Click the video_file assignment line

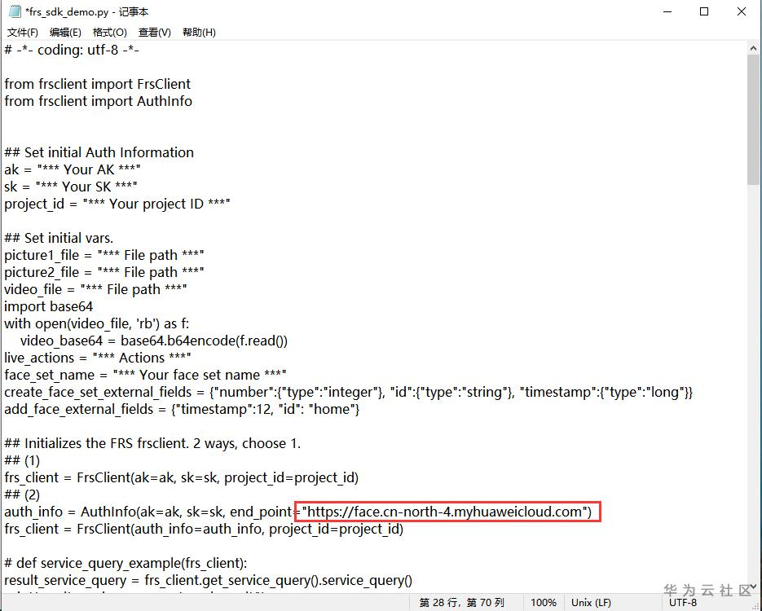[x=95, y=289]
